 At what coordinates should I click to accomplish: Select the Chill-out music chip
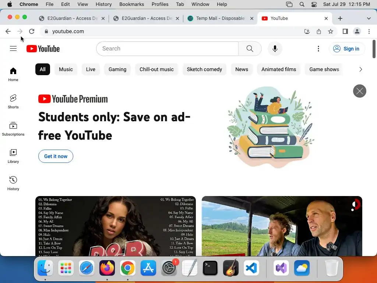156,69
